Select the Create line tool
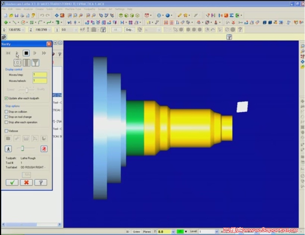 point(14,22)
